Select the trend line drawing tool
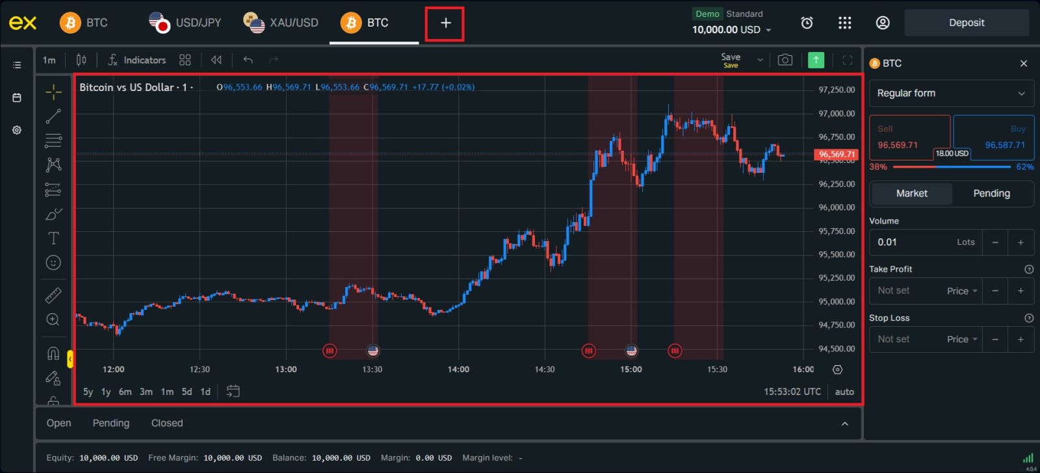 coord(53,116)
